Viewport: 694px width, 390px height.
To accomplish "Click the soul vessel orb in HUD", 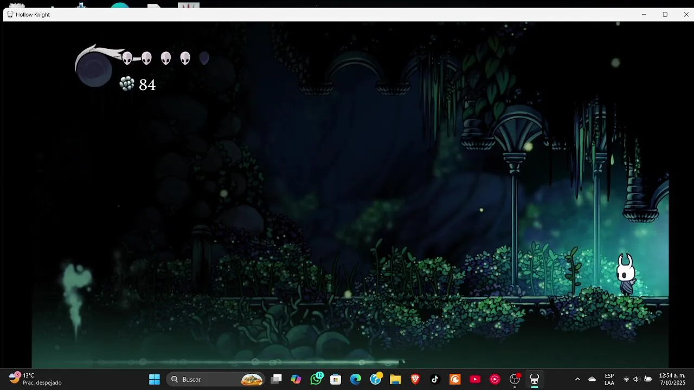I will coord(94,69).
